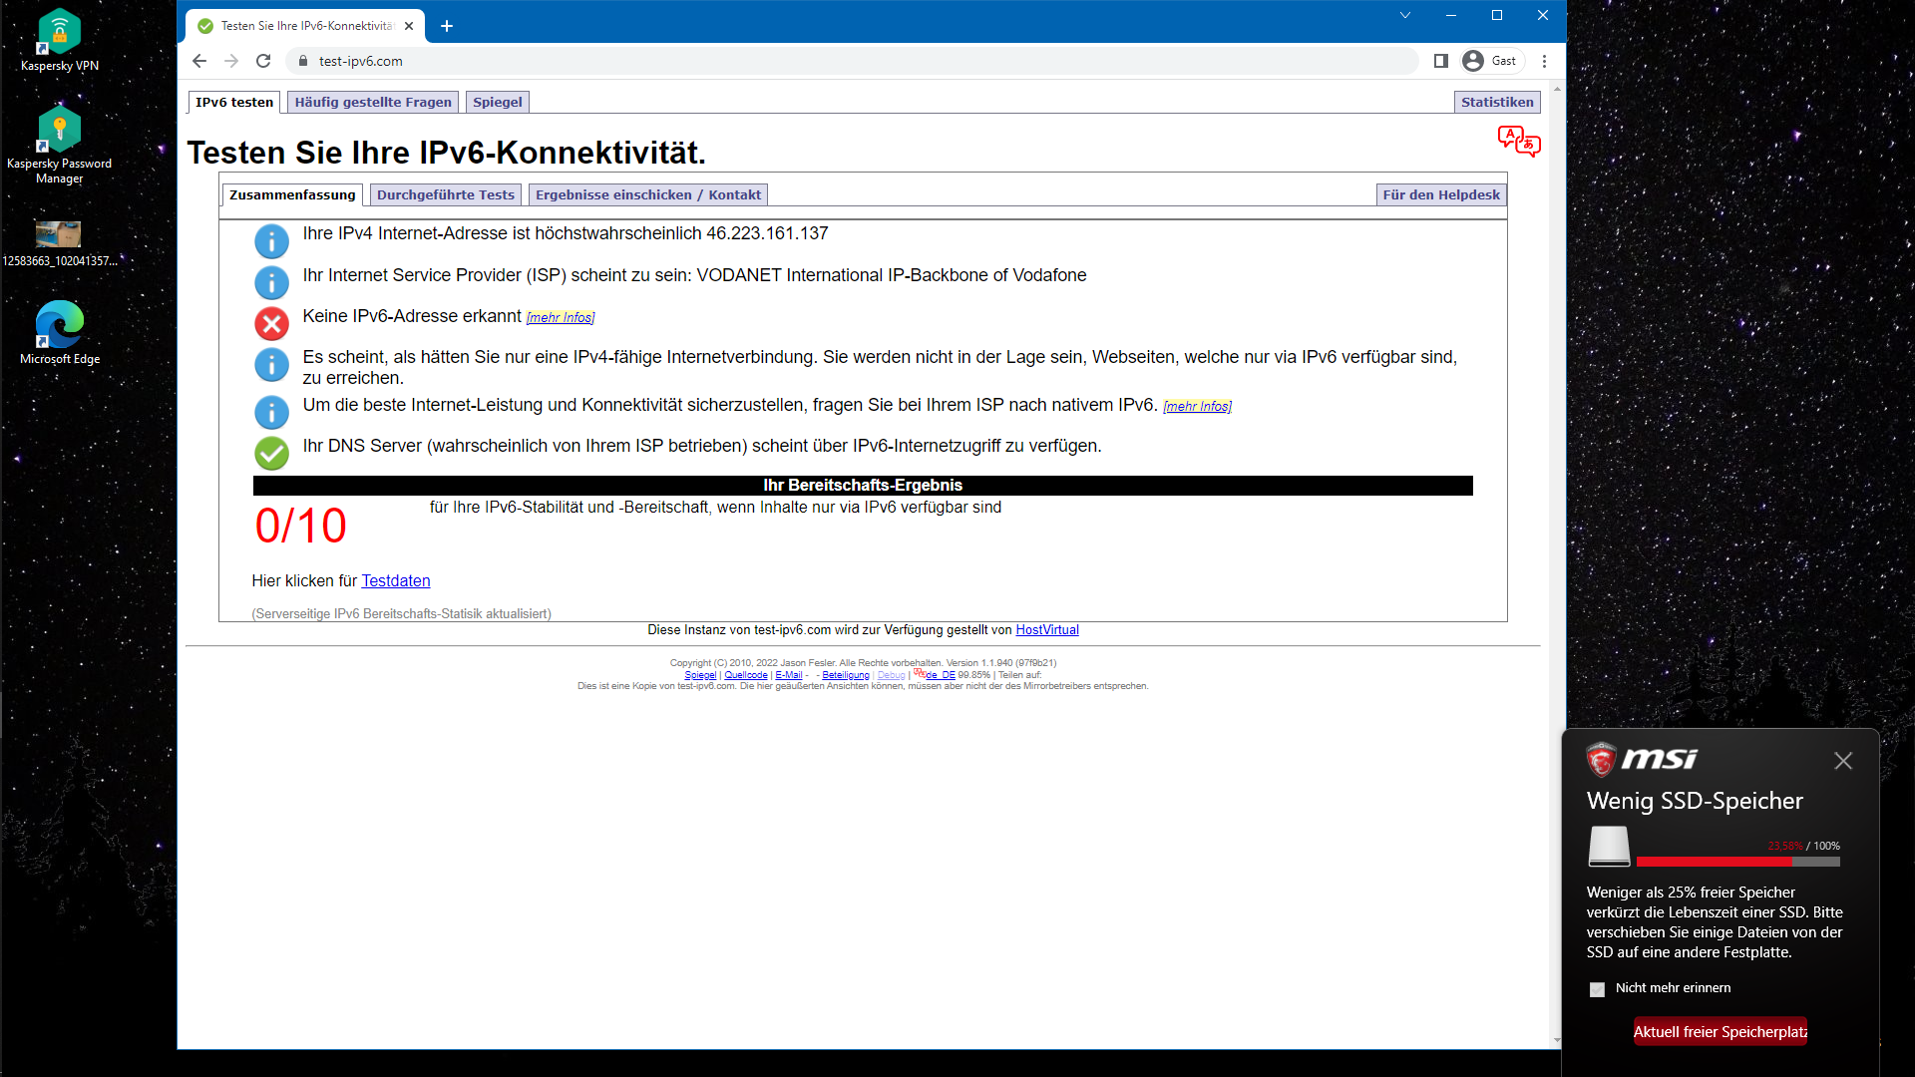The height and width of the screenshot is (1077, 1915).
Task: Open the 'Häufig gestellte Fragen' tab
Action: point(373,102)
